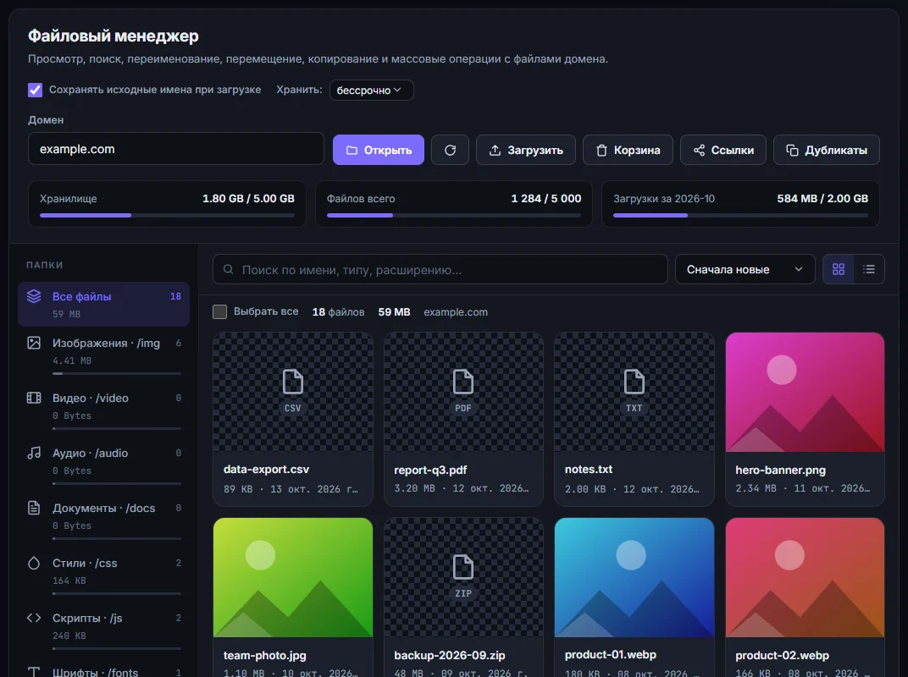This screenshot has height=677, width=908.
Task: Click the backup-2026-09.zip file name
Action: [x=450, y=655]
